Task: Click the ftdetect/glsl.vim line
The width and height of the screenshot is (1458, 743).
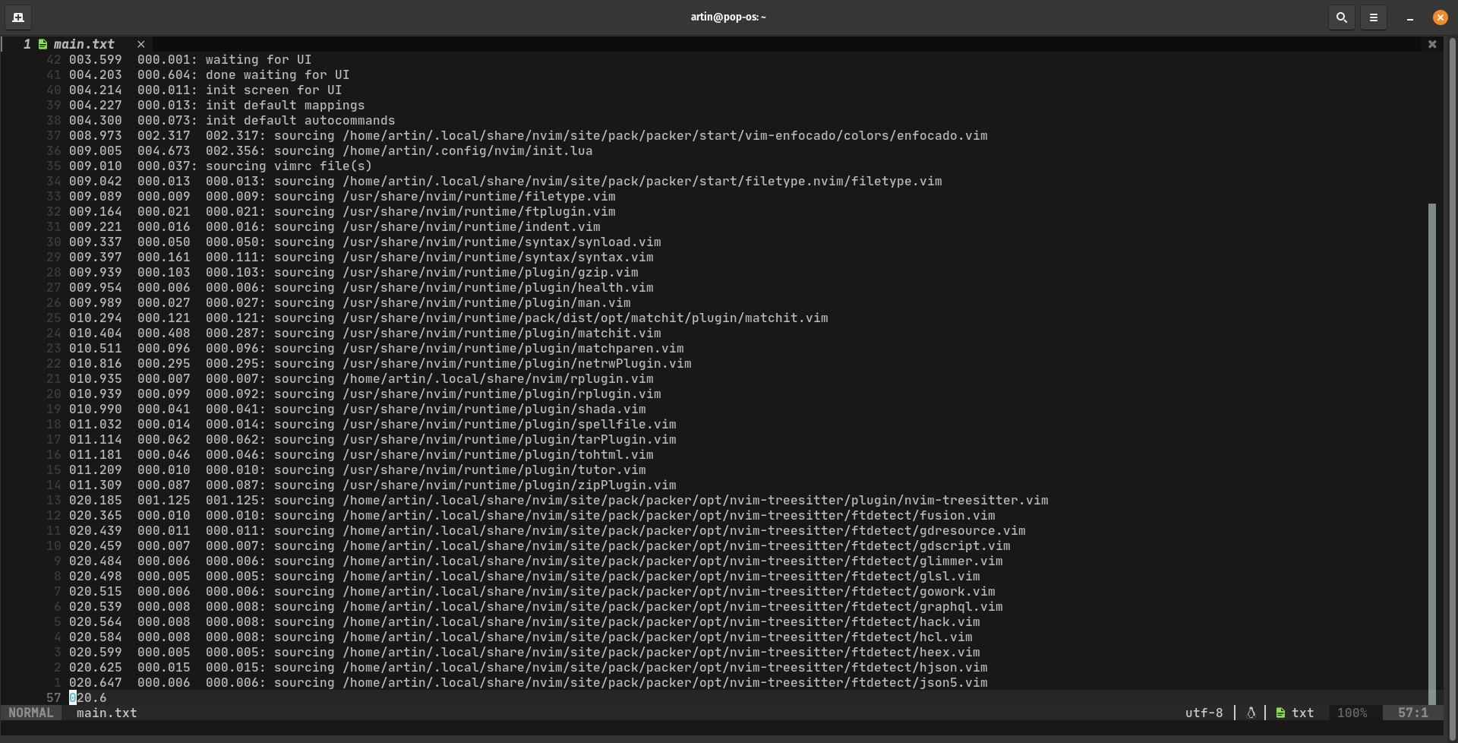Action: (524, 576)
